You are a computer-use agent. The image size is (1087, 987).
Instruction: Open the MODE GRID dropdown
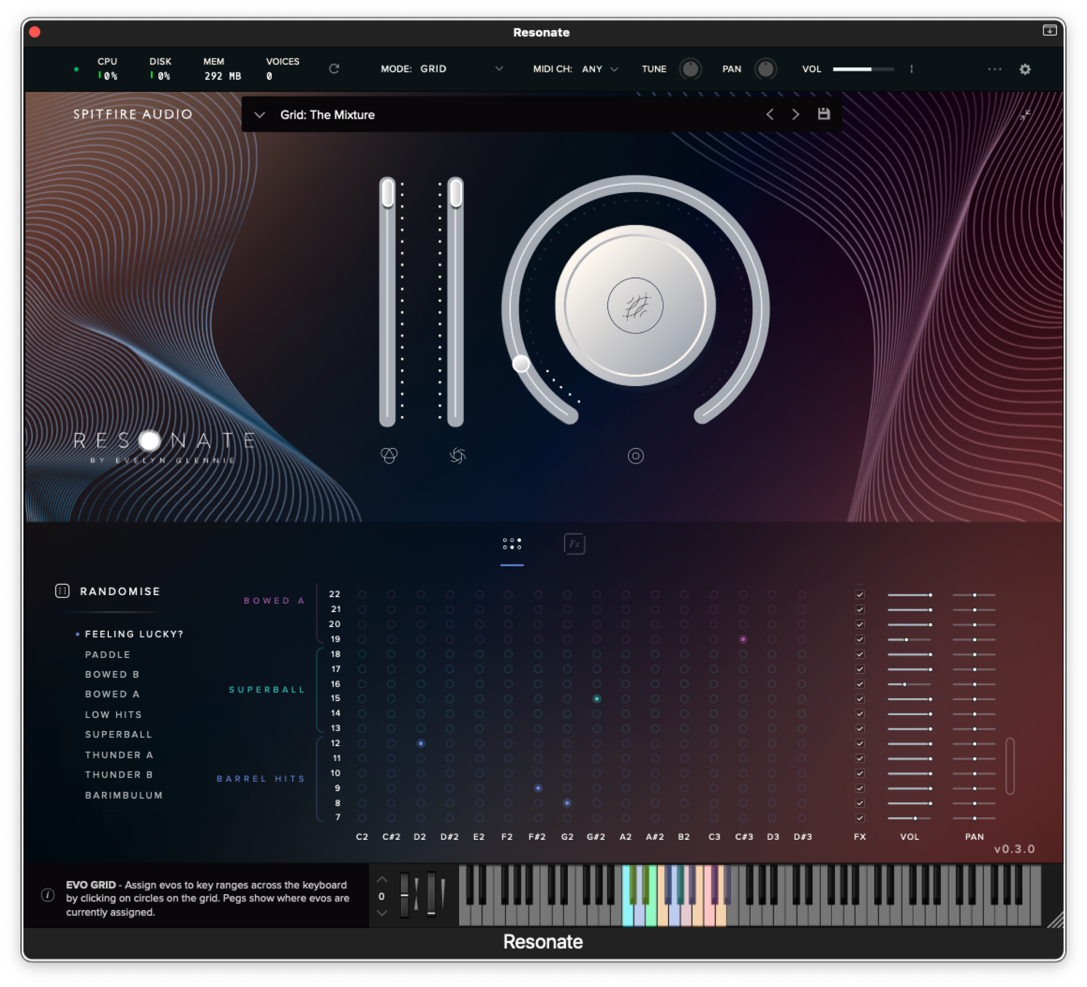498,69
